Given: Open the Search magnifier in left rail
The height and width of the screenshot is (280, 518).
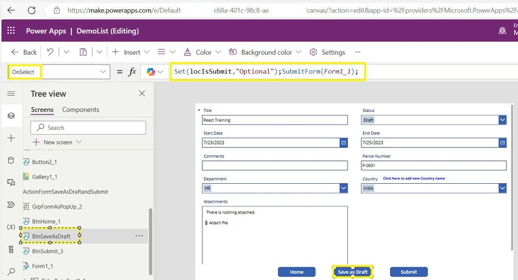Looking at the screenshot, I should pos(11,271).
